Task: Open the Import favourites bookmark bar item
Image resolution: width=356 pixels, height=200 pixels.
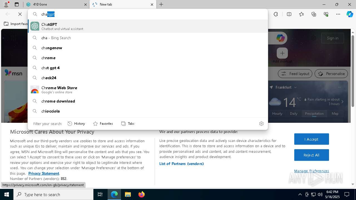Action: click(x=16, y=24)
